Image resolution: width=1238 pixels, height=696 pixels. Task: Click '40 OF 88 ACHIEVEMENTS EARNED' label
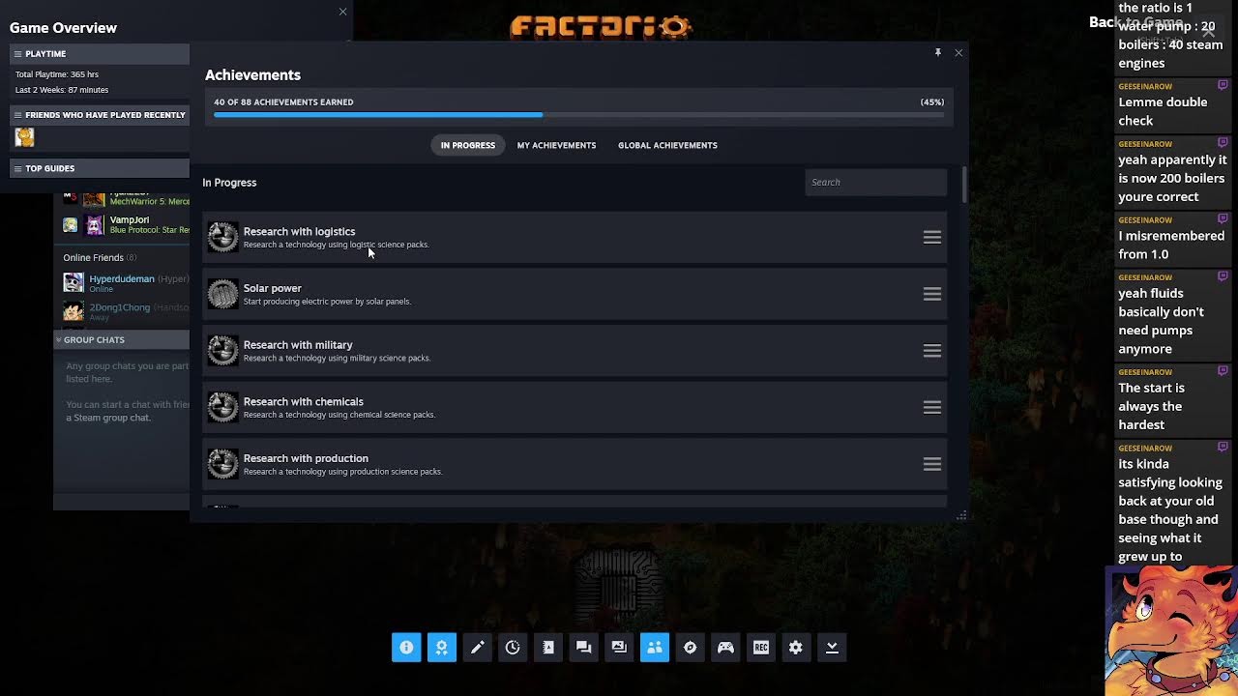(x=283, y=101)
